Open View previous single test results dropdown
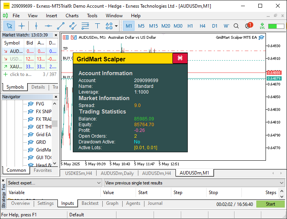The width and height of the screenshot is (287, 219). (194, 183)
